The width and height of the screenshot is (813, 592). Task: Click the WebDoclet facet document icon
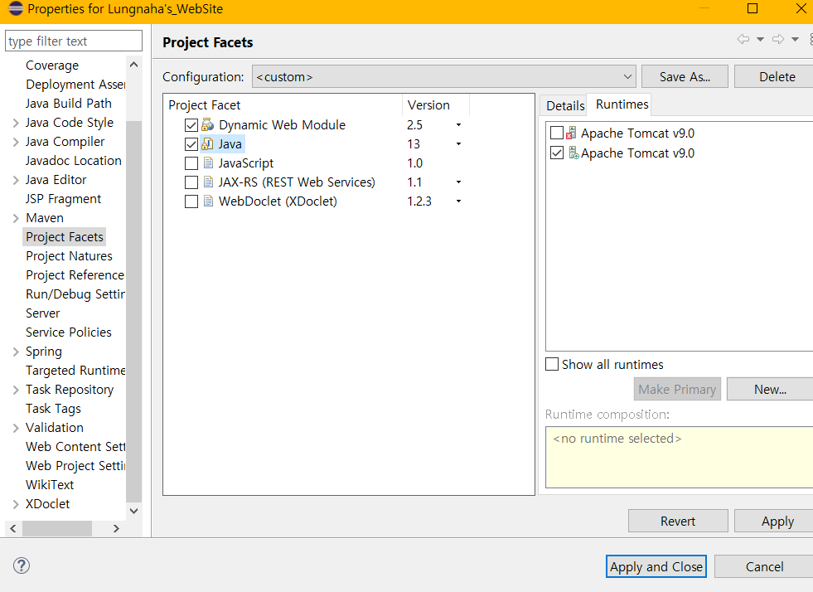pos(208,201)
